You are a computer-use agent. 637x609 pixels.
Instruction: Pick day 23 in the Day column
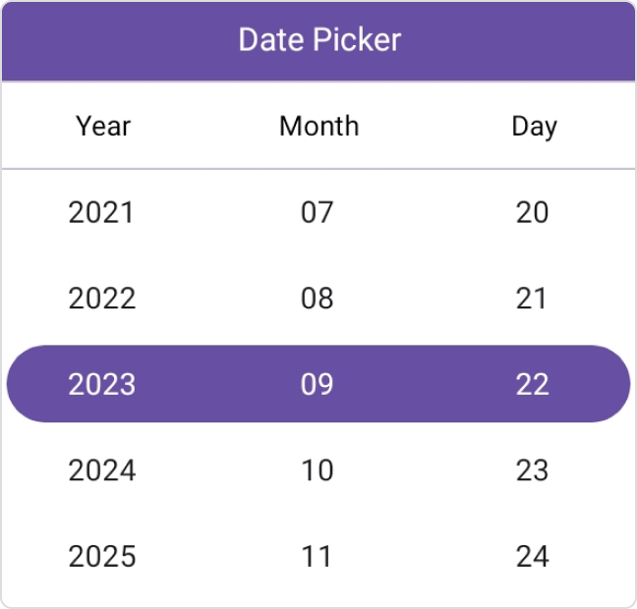[533, 471]
